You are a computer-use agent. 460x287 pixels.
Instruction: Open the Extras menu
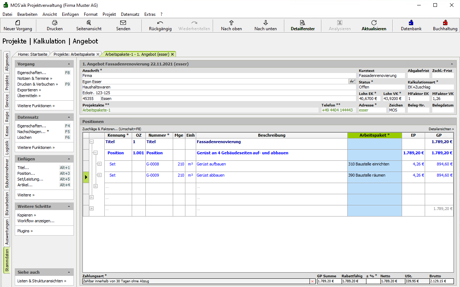pos(150,14)
